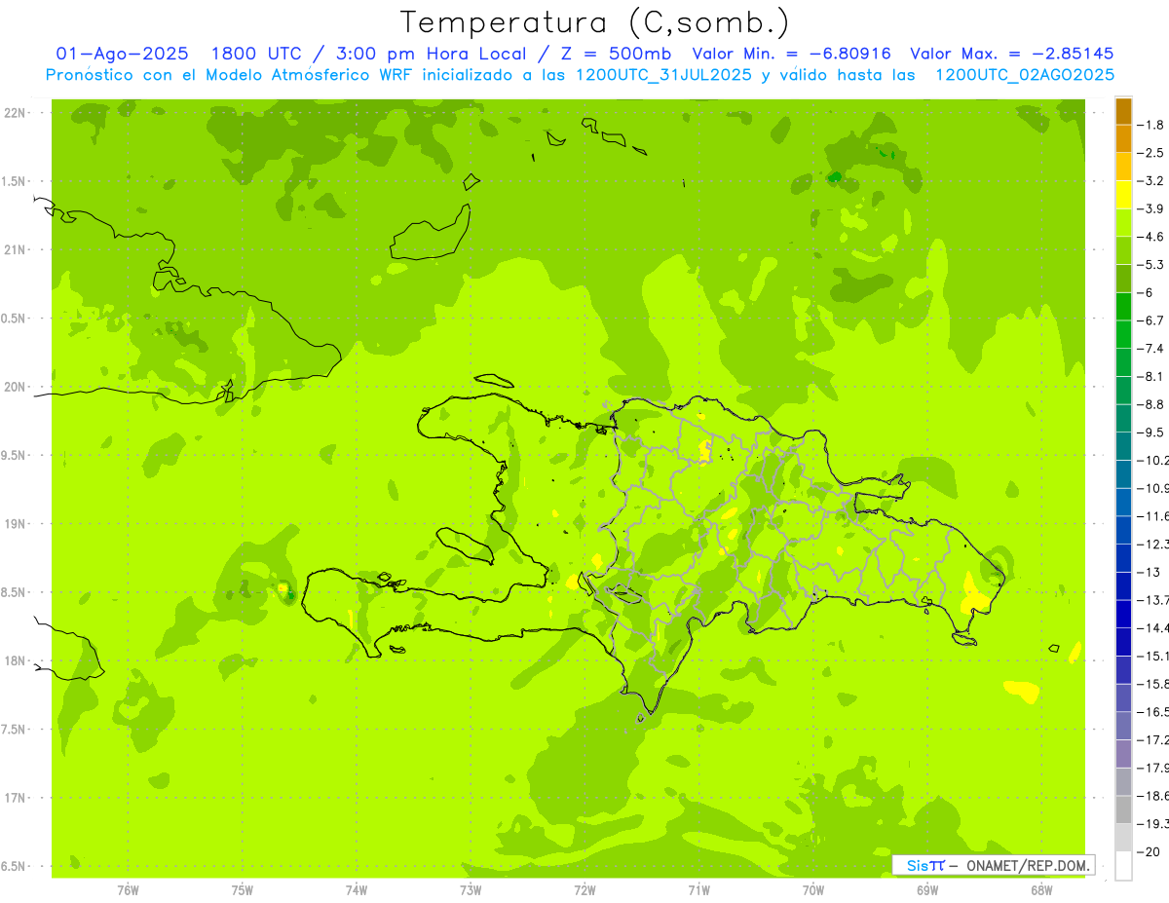This screenshot has height=903, width=1169.
Task: Click the gray swatch between -18.6 and -19.3
Action: (x=1123, y=809)
